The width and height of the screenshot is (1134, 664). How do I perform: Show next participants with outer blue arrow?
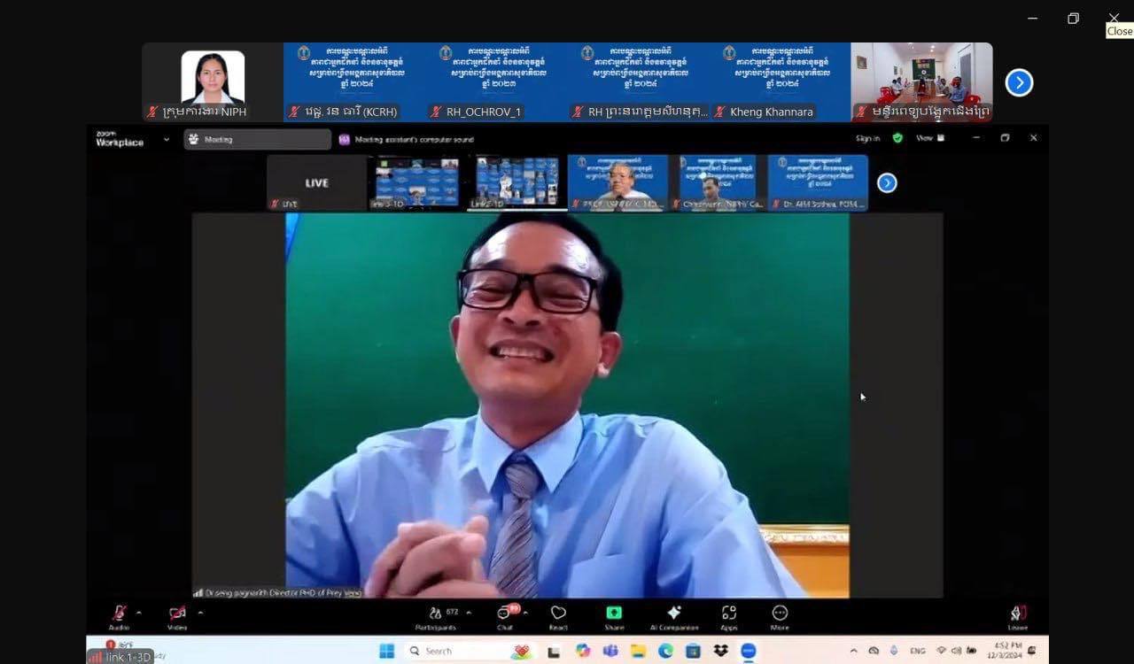click(1019, 82)
